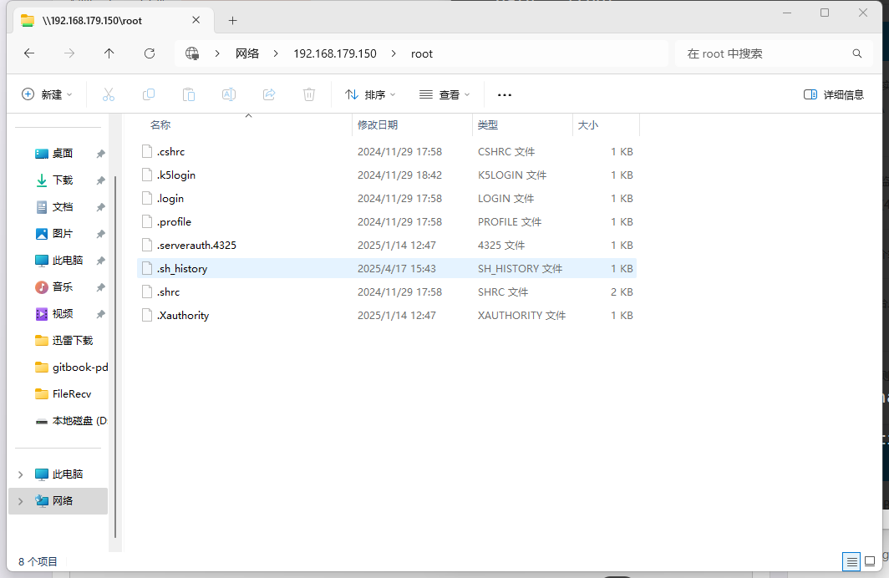Click 192.168.179.150 in the breadcrumb
The image size is (889, 578).
pyautogui.click(x=334, y=53)
